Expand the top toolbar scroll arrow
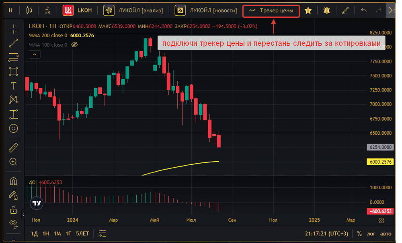The image size is (402, 243). tap(390, 10)
